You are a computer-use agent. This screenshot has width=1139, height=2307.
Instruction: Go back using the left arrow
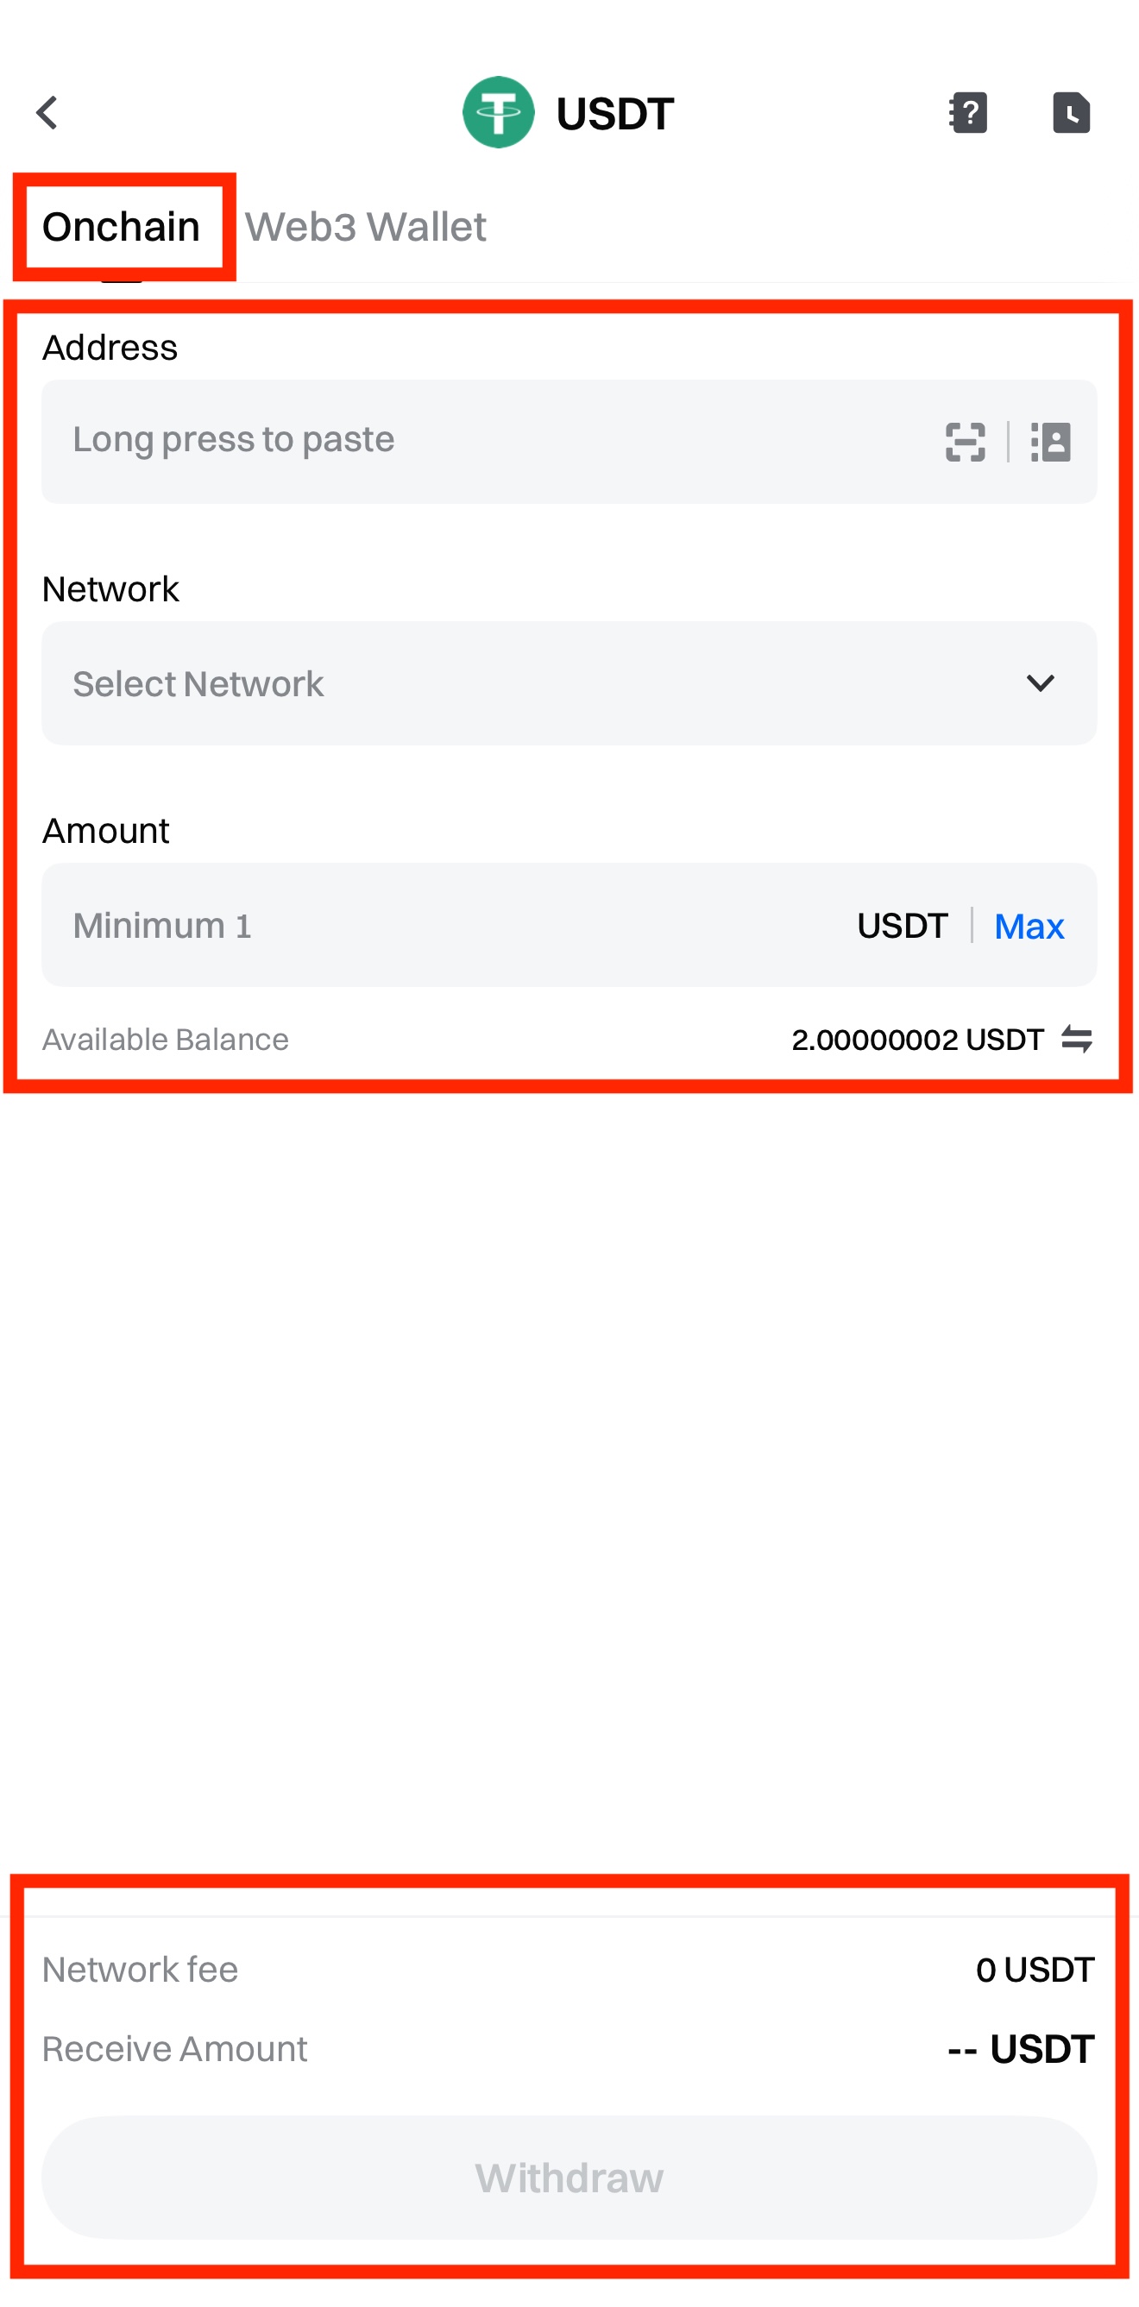point(47,113)
